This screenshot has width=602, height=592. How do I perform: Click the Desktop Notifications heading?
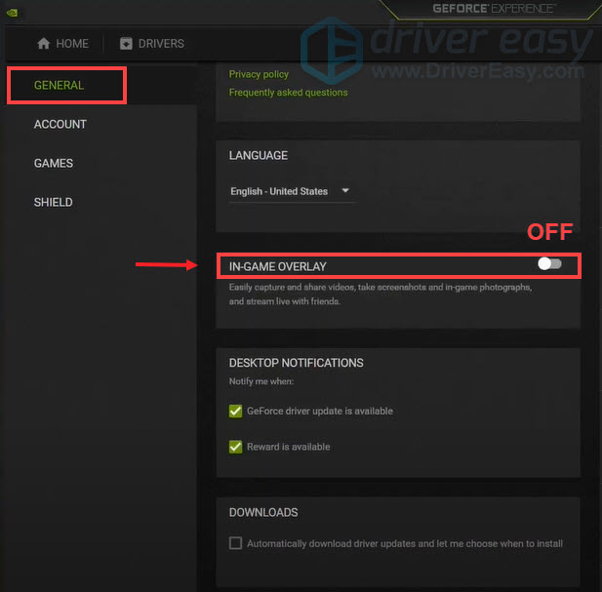coord(296,363)
